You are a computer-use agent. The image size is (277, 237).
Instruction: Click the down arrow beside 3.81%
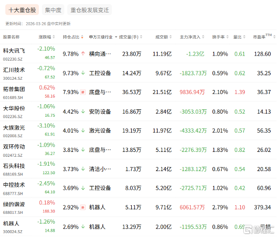(x=83, y=150)
